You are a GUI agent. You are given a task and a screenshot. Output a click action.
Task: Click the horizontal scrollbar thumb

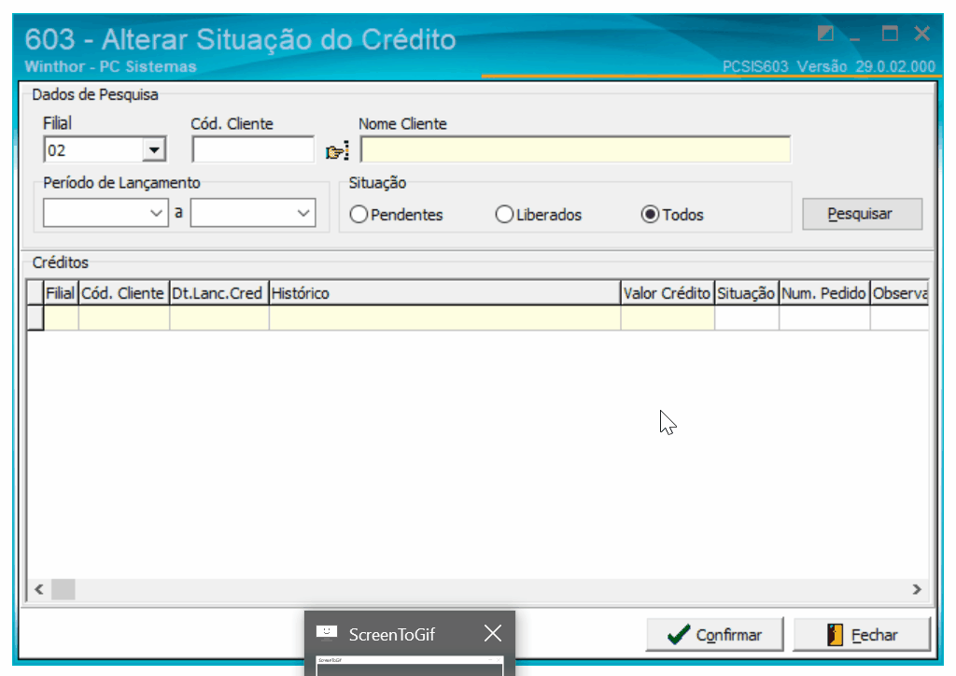[63, 589]
